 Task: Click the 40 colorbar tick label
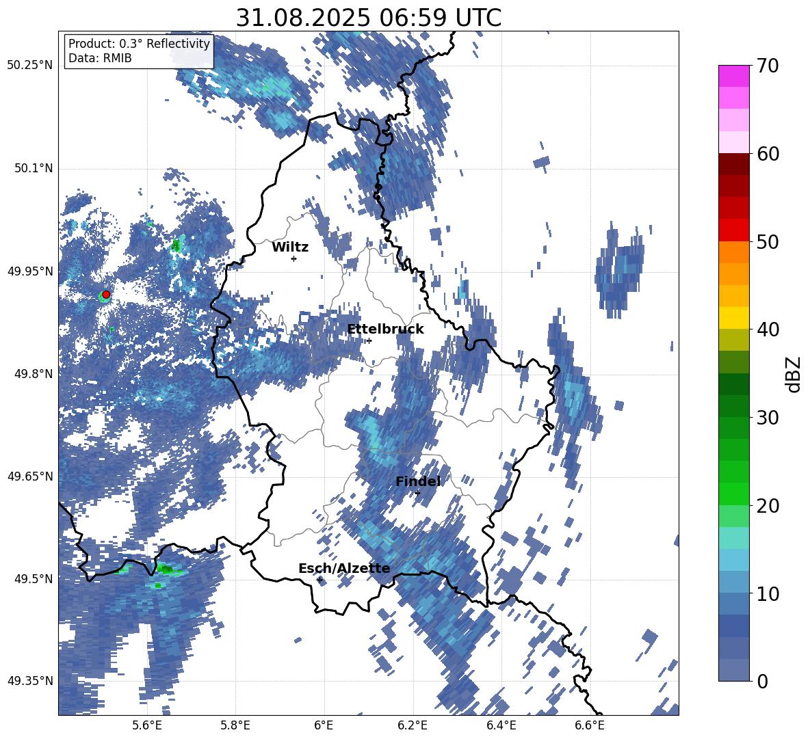pos(768,330)
